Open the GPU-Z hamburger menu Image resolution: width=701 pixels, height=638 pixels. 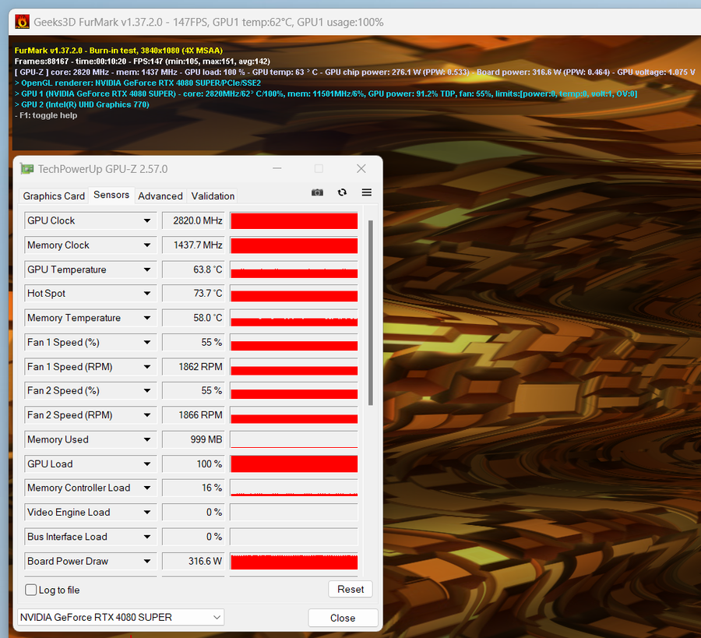pyautogui.click(x=367, y=192)
